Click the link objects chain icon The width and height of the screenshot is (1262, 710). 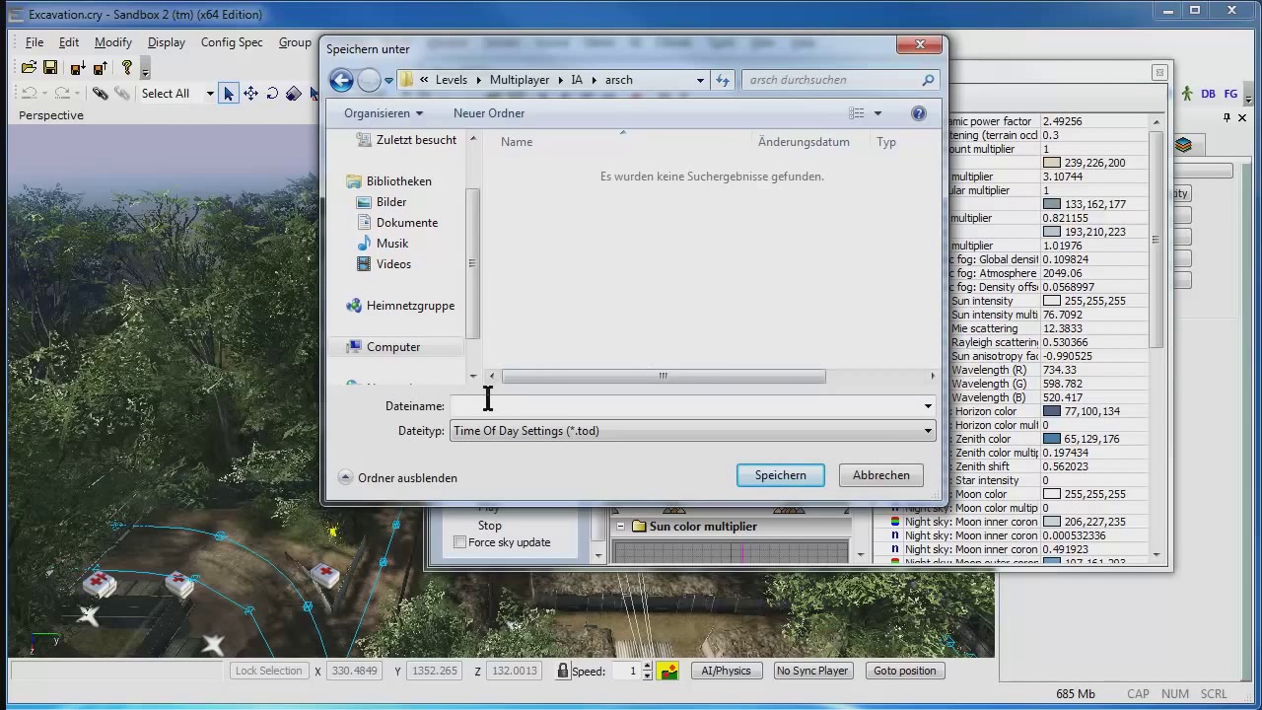(101, 94)
